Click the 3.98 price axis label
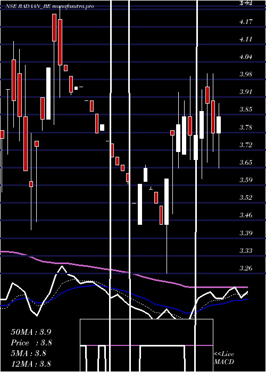Screen dimensions: 266x372 tap(246, 74)
